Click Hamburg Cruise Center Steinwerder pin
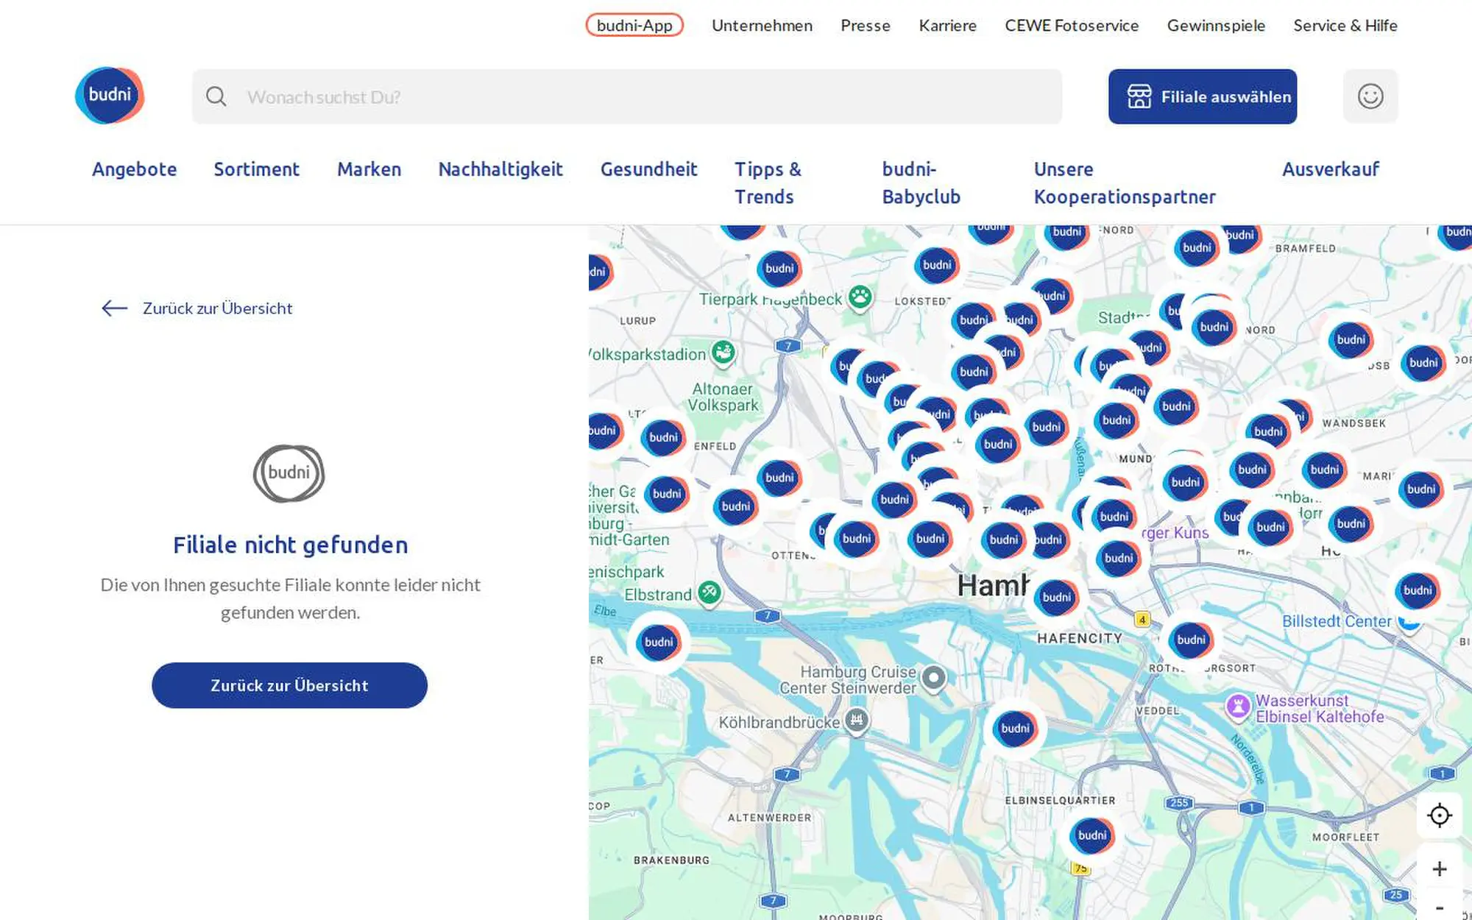 (934, 679)
